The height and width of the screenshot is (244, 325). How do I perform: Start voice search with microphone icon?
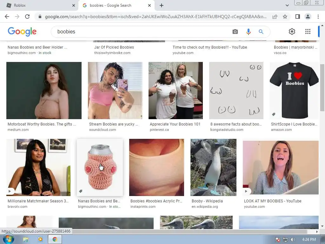click(x=248, y=32)
